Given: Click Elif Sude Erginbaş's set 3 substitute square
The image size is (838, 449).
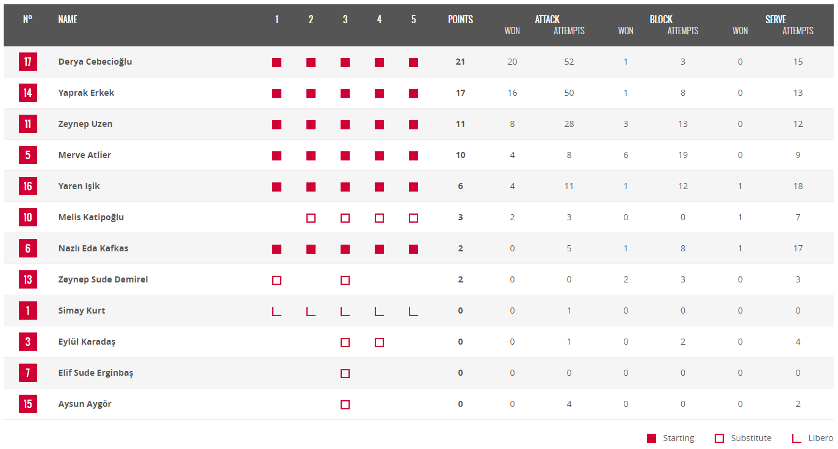Looking at the screenshot, I should 345,373.
